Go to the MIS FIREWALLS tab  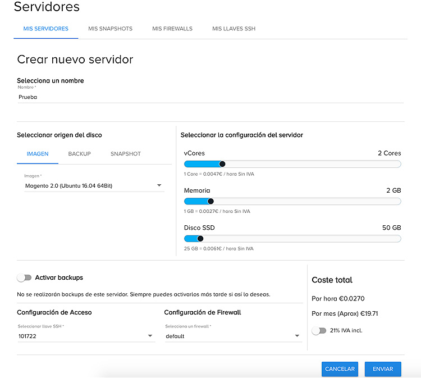[x=172, y=29]
